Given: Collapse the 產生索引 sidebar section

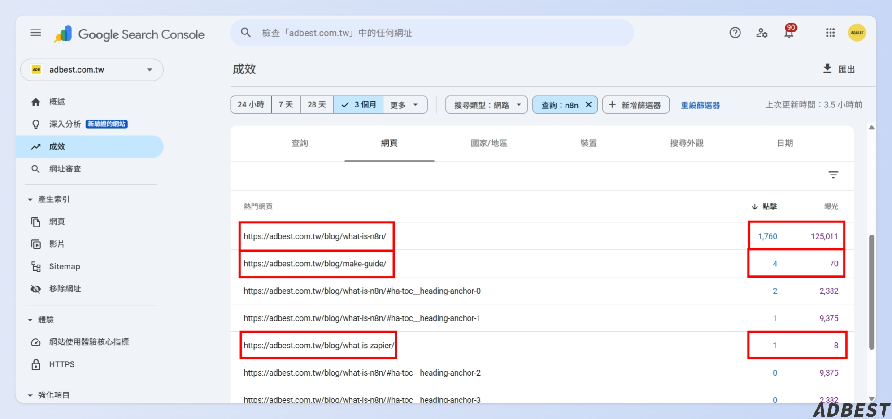Looking at the screenshot, I should click(30, 200).
